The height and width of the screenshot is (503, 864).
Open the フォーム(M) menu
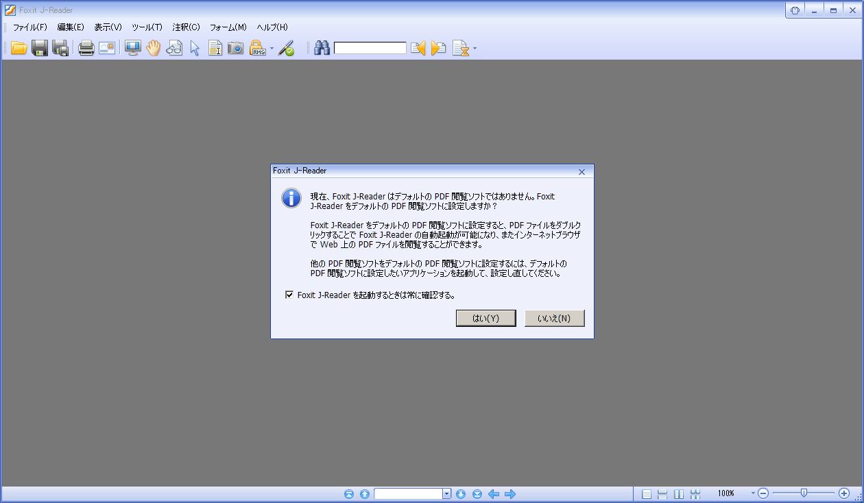228,27
